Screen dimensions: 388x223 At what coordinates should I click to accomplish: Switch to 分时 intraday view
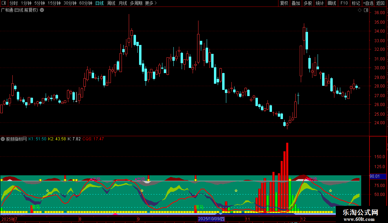coord(14,3)
